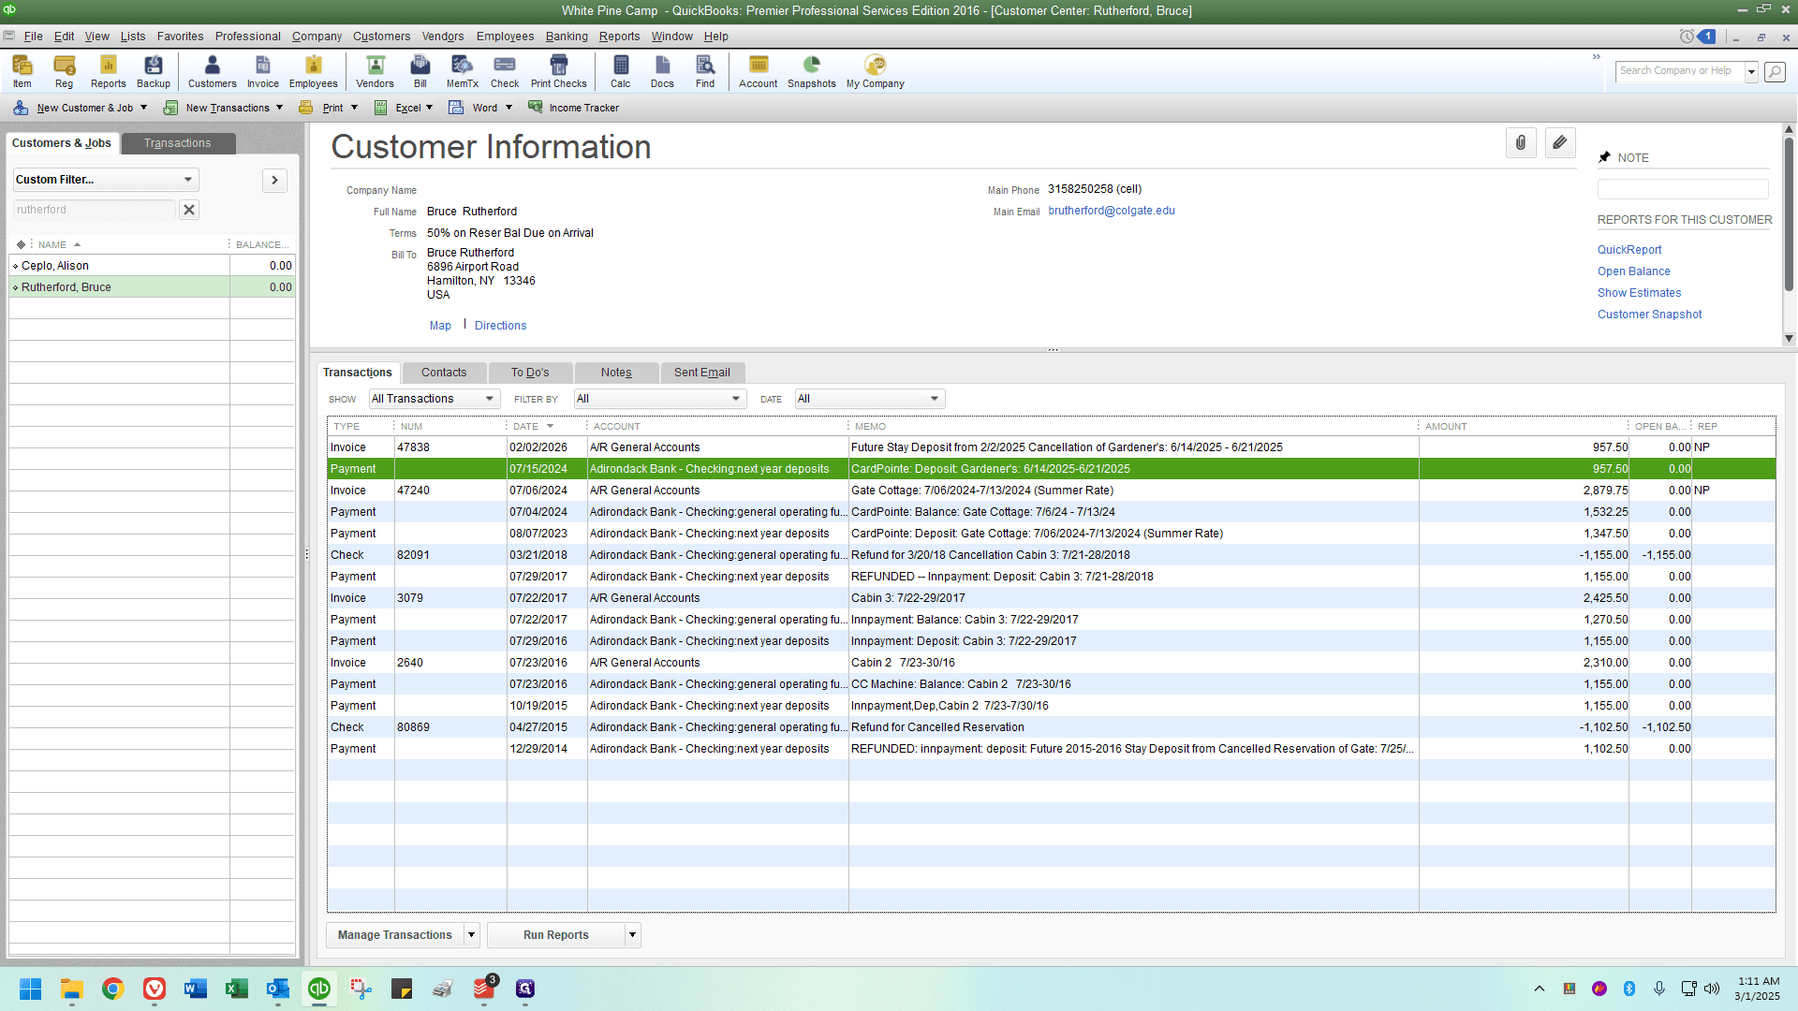Switch to the Sent Email tab

tap(702, 373)
